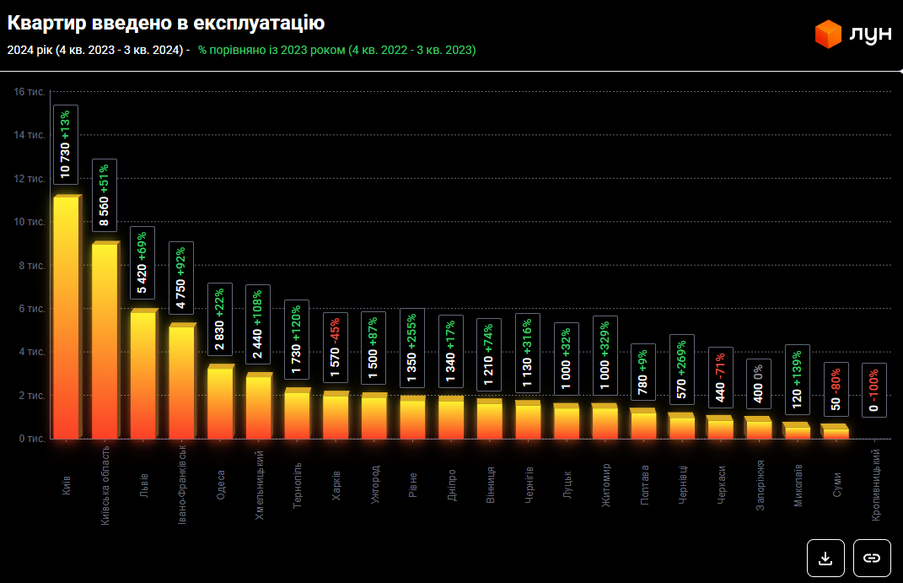This screenshot has height=583, width=903.
Task: Click the Львів bar
Action: pos(143,375)
